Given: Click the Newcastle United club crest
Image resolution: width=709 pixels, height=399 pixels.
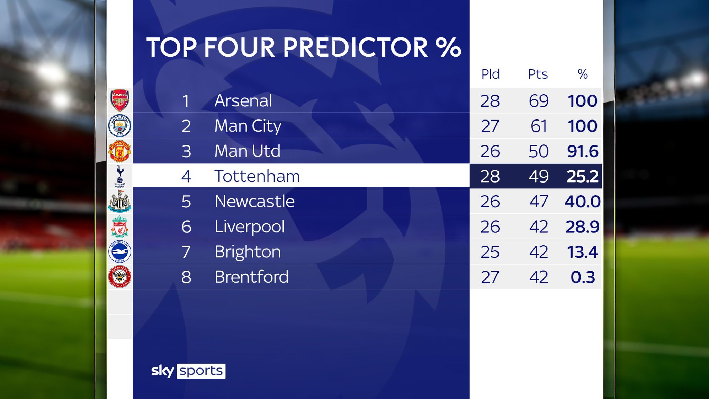Looking at the screenshot, I should tap(120, 201).
